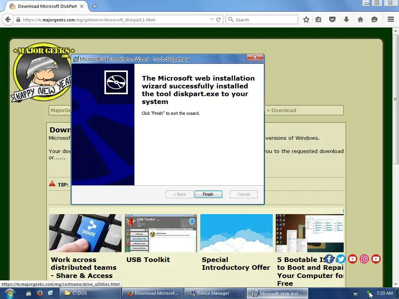Go to the browser home page icon
Image resolution: width=399 pixels, height=299 pixels.
360,19
